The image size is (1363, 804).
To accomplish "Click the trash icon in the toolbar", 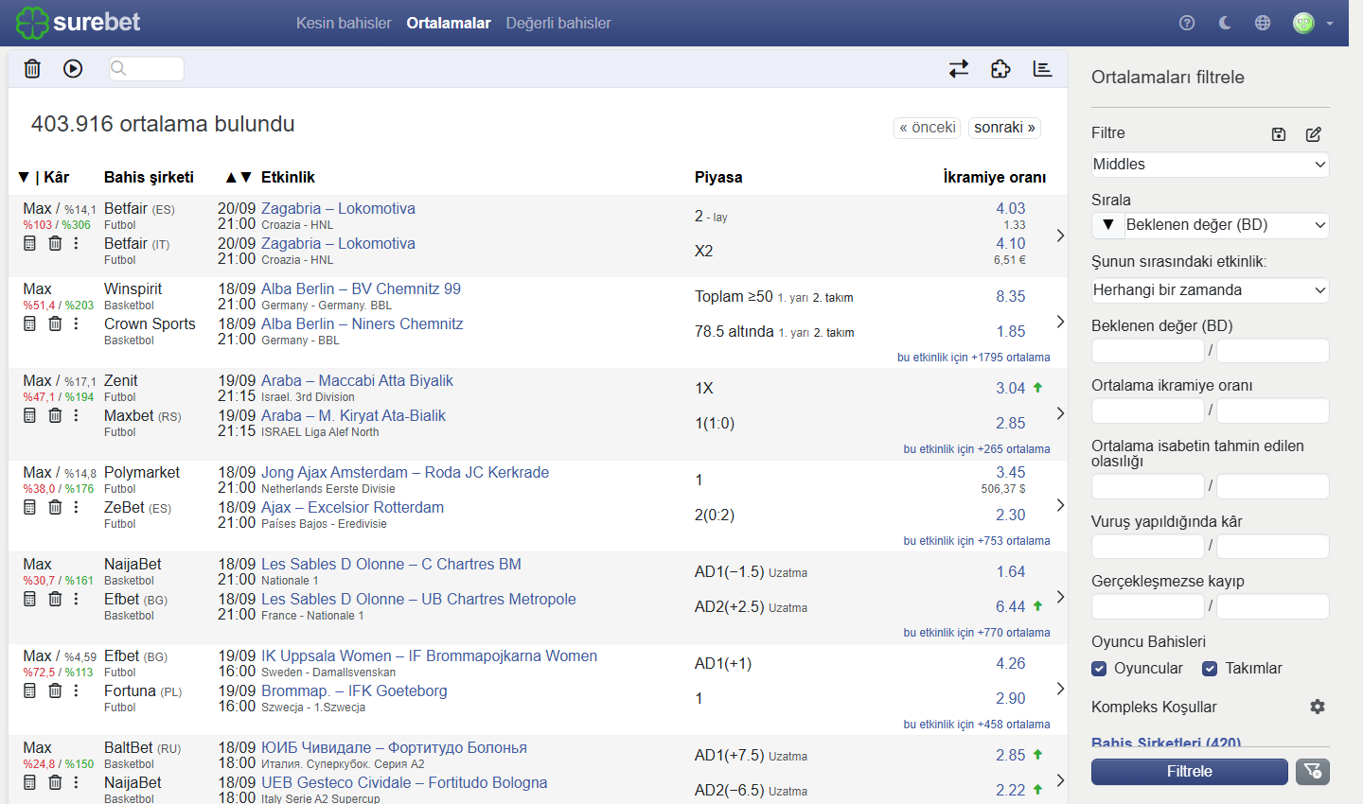I will click(32, 68).
